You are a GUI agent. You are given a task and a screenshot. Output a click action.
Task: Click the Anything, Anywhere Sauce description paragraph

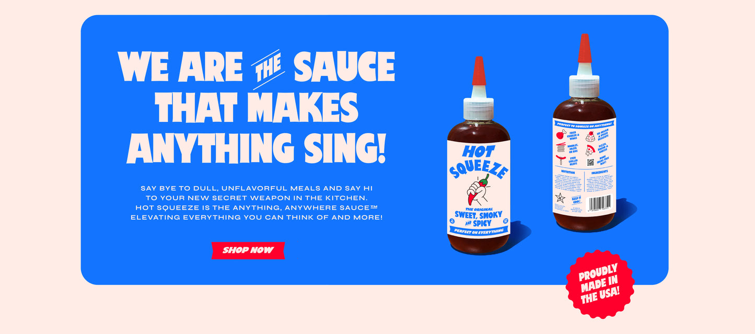(256, 202)
